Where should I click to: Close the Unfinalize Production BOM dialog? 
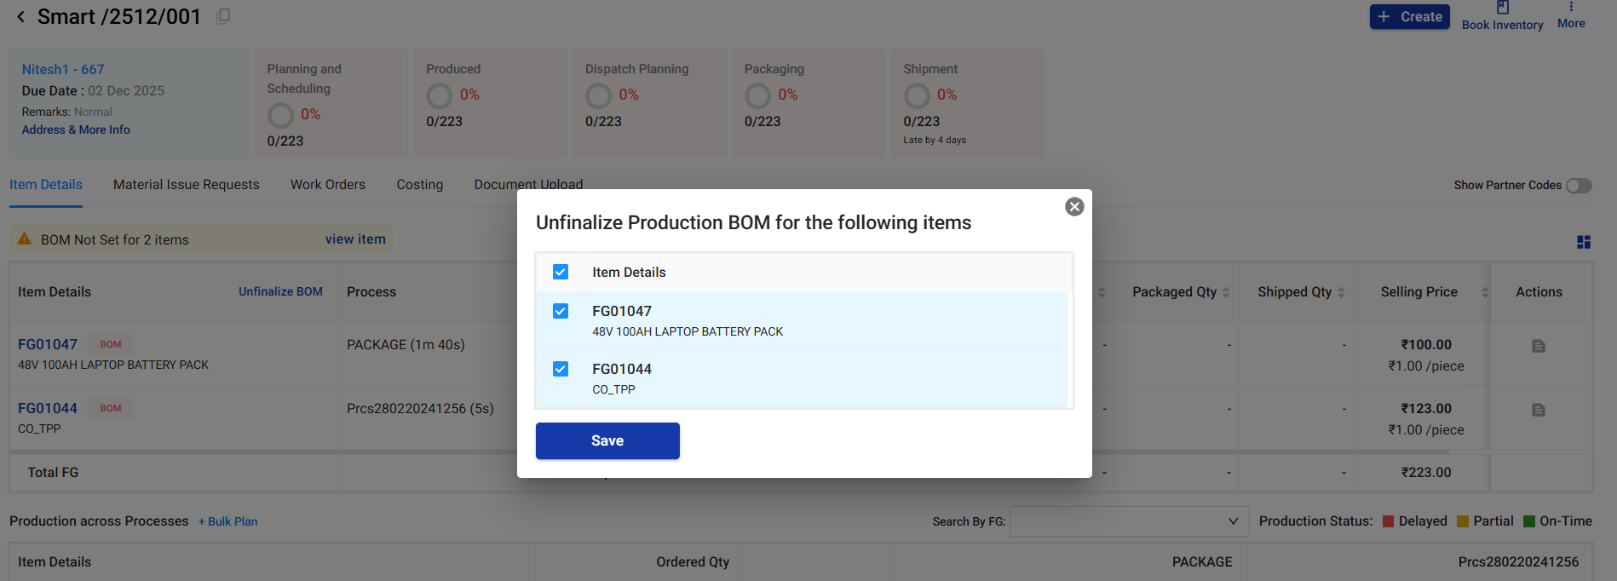tap(1074, 207)
